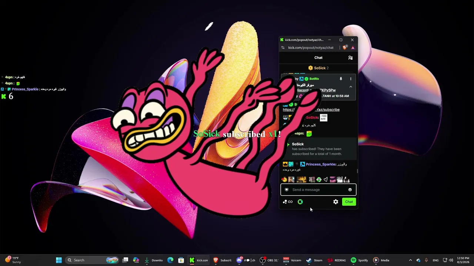Viewport: 474px width, 266px height.
Task: Click the BotRix username in pinned message
Action: pos(314,79)
